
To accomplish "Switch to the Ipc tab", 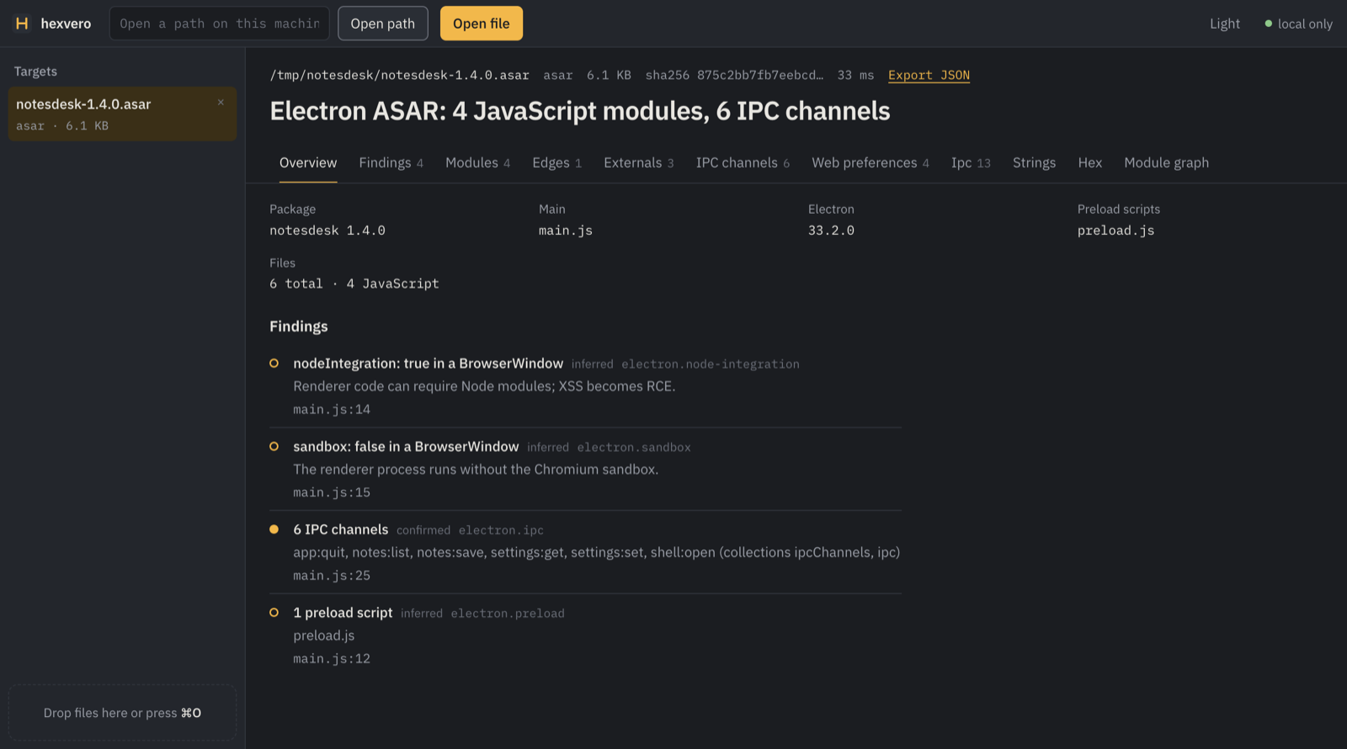I will 971,162.
